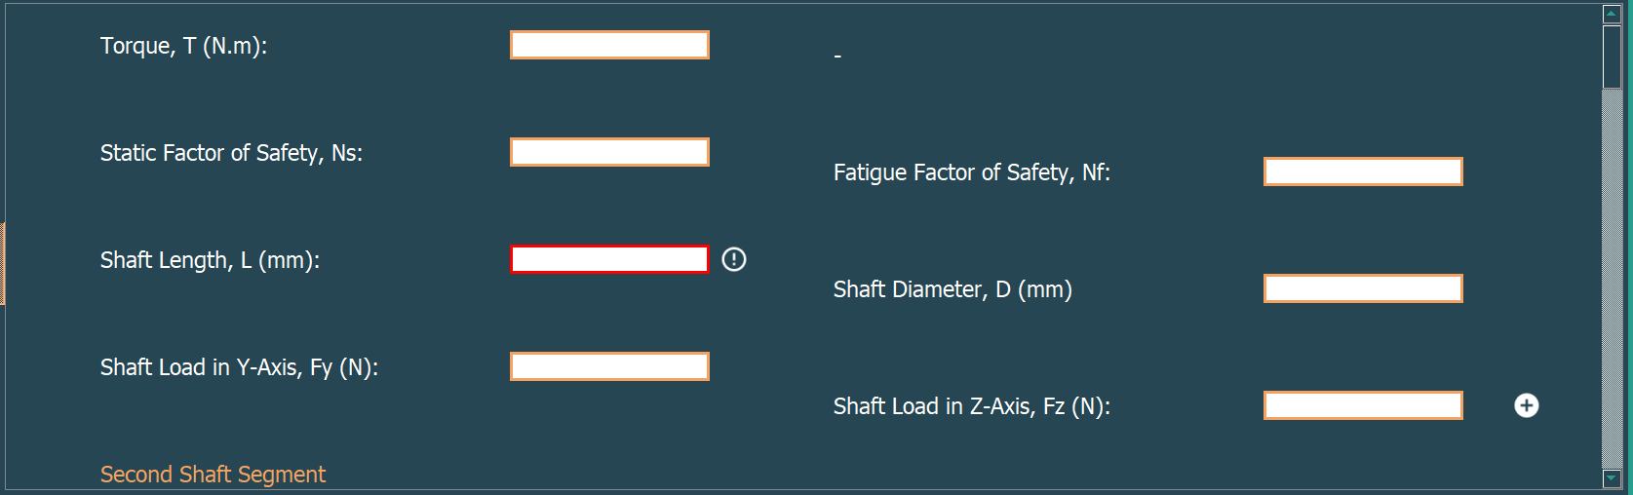Click the scrollbar up arrow
Viewport: 1633px width, 495px height.
pyautogui.click(x=1612, y=14)
